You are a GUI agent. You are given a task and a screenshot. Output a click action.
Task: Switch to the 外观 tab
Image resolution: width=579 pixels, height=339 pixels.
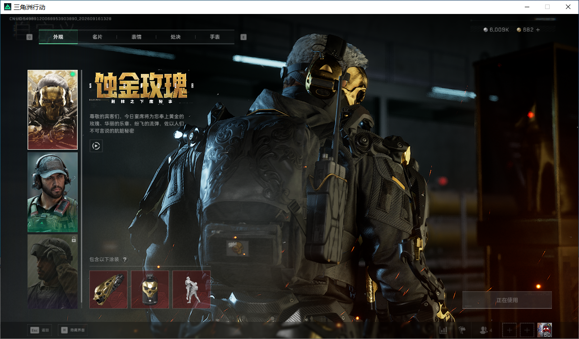[58, 37]
